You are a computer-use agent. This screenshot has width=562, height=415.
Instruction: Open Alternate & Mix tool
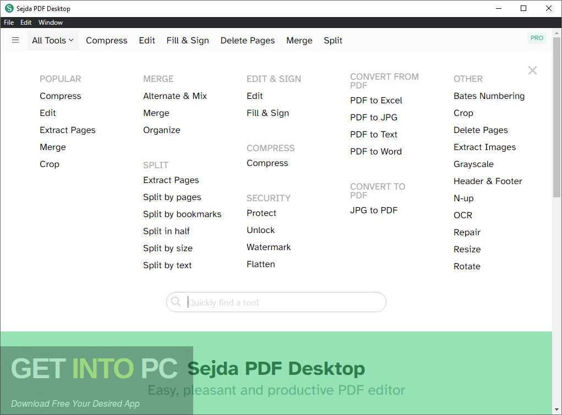[x=175, y=96]
